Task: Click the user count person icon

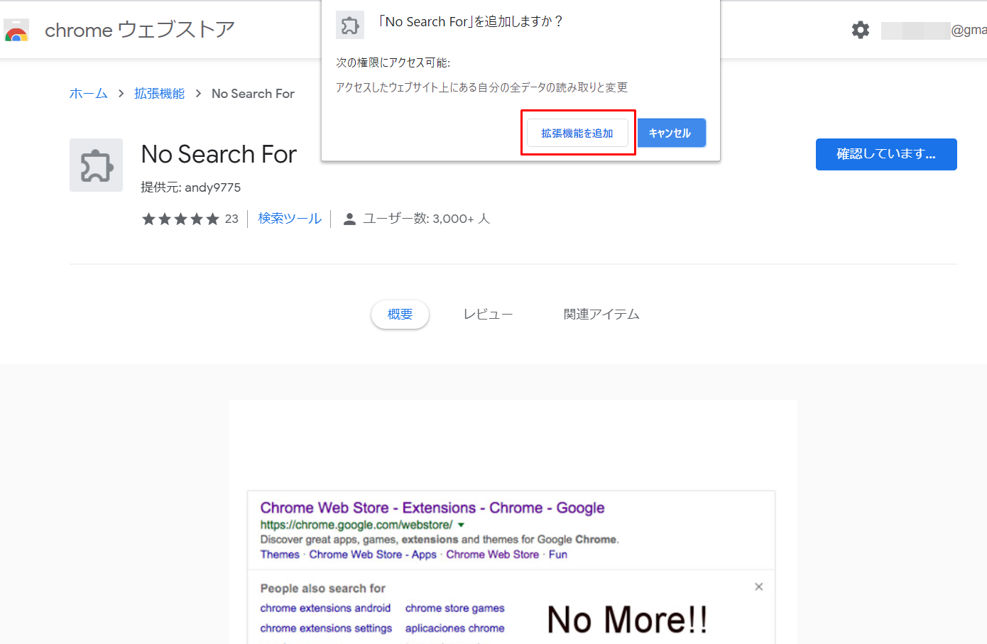Action: pyautogui.click(x=349, y=219)
